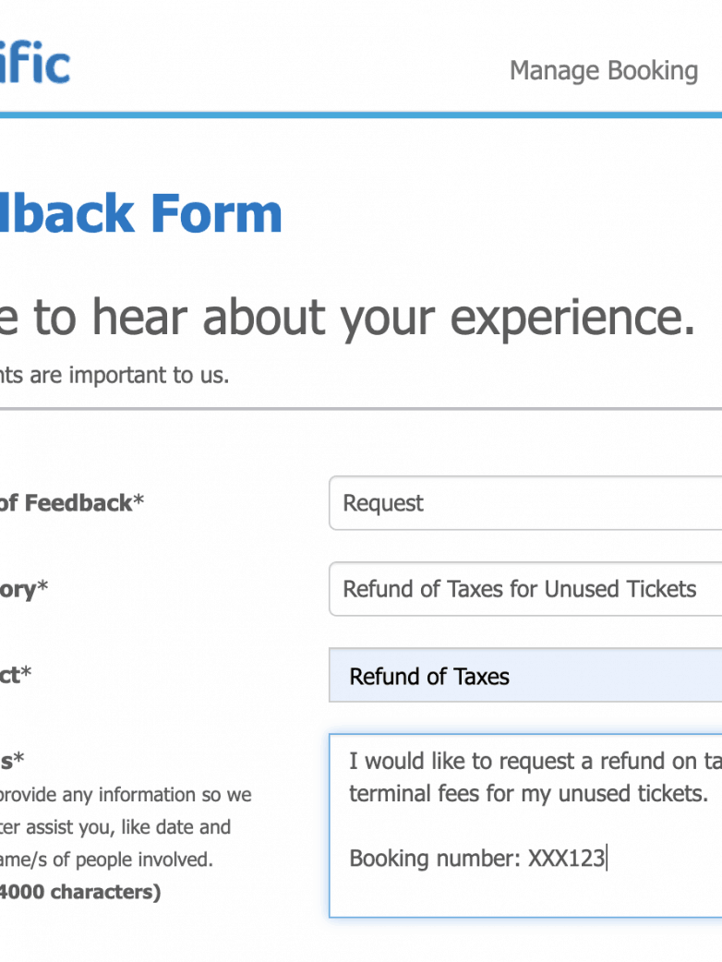Click the 'provide any information so we' hint
This screenshot has height=962, width=722.
(x=125, y=795)
